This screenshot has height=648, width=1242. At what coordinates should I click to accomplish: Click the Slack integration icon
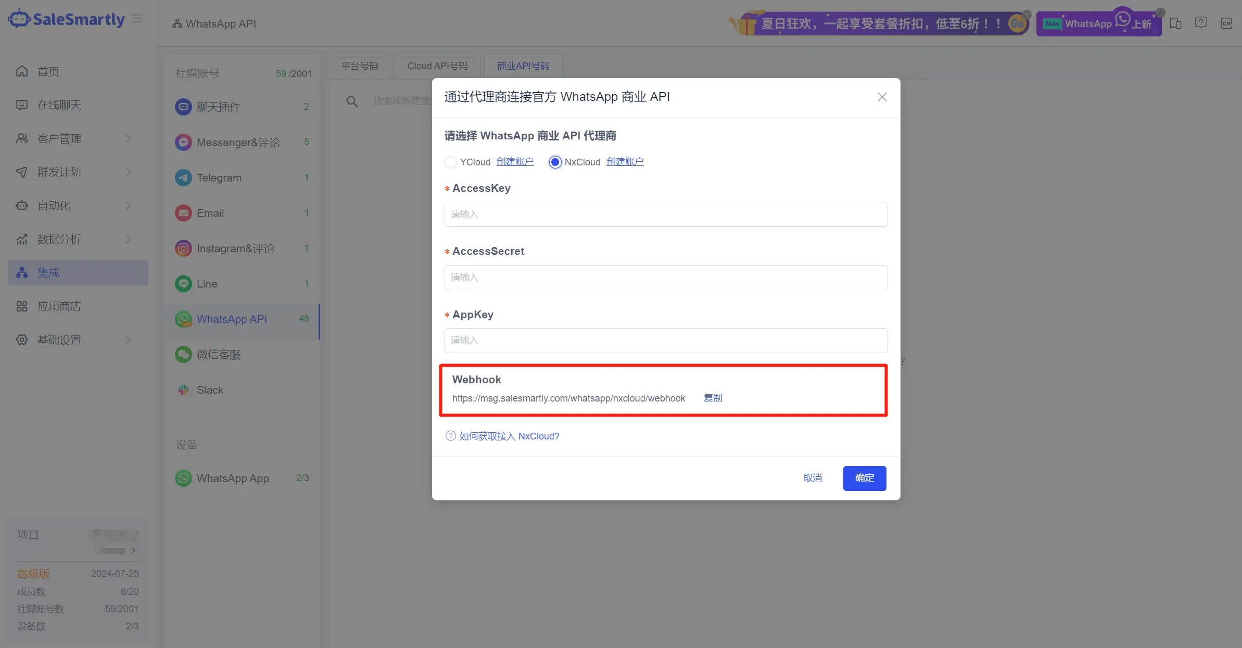183,390
